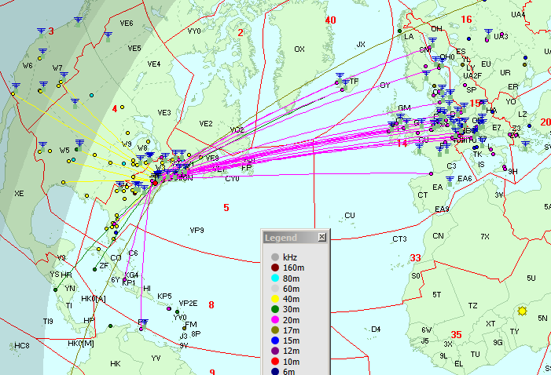Select the antenna icon left of VE6

click(x=108, y=35)
